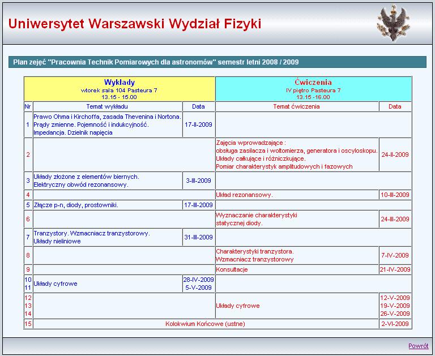The width and height of the screenshot is (435, 356).
Task: Click 'Impedancja. Dzielnik napięcia' line
Action: point(73,133)
